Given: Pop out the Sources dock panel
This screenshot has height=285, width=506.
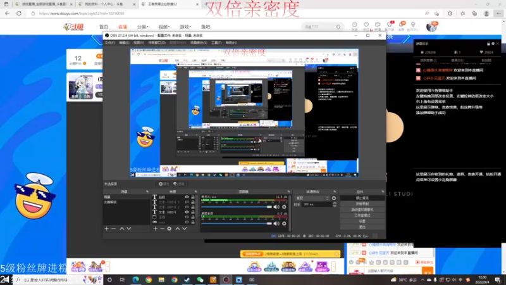Looking at the screenshot, I should click(195, 192).
